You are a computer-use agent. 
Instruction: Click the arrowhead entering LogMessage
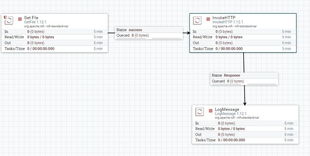click(245, 104)
